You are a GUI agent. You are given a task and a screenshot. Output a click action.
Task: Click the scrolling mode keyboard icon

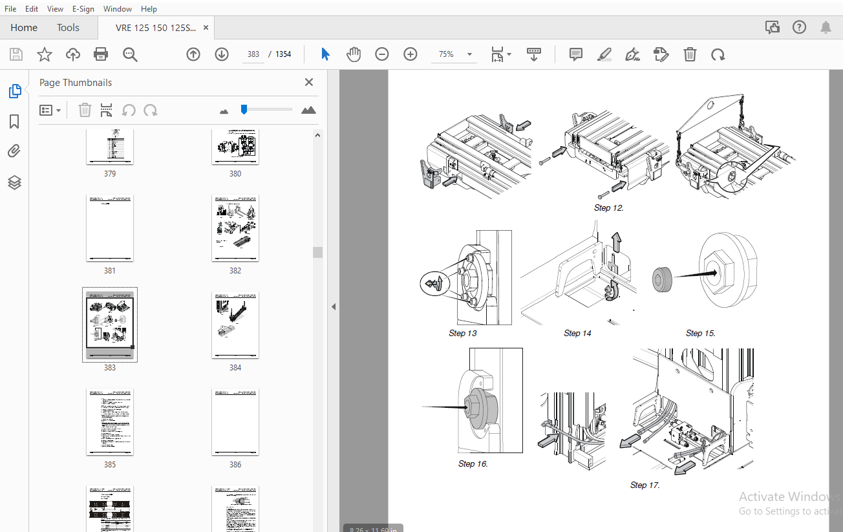coord(534,54)
